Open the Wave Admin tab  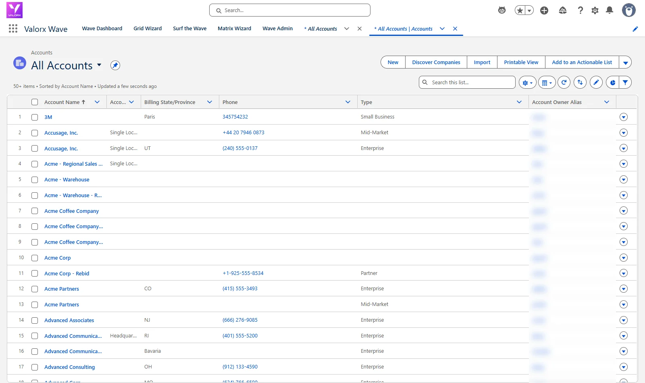277,29
